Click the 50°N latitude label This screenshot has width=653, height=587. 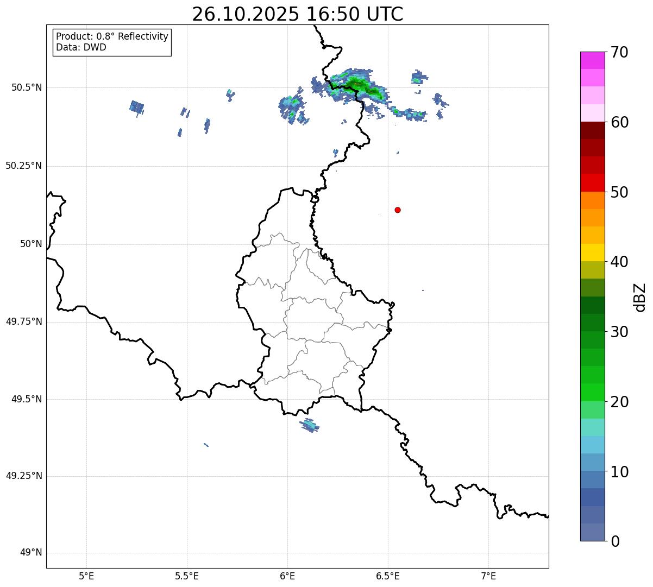(31, 244)
